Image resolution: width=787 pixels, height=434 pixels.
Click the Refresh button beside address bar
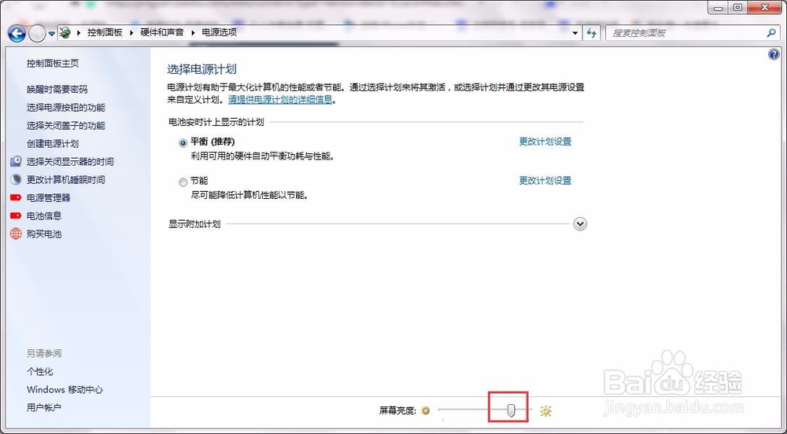point(591,33)
